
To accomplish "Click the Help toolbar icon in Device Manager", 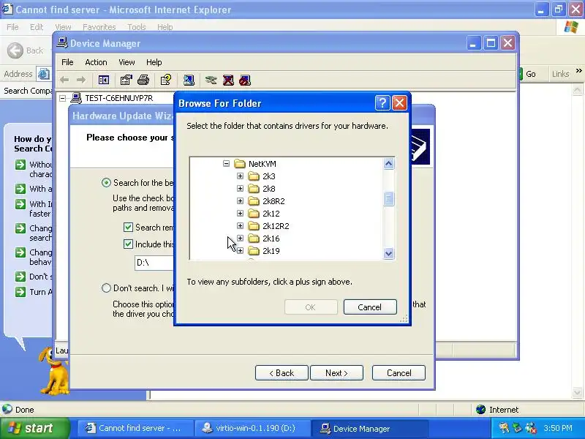I will pyautogui.click(x=166, y=80).
